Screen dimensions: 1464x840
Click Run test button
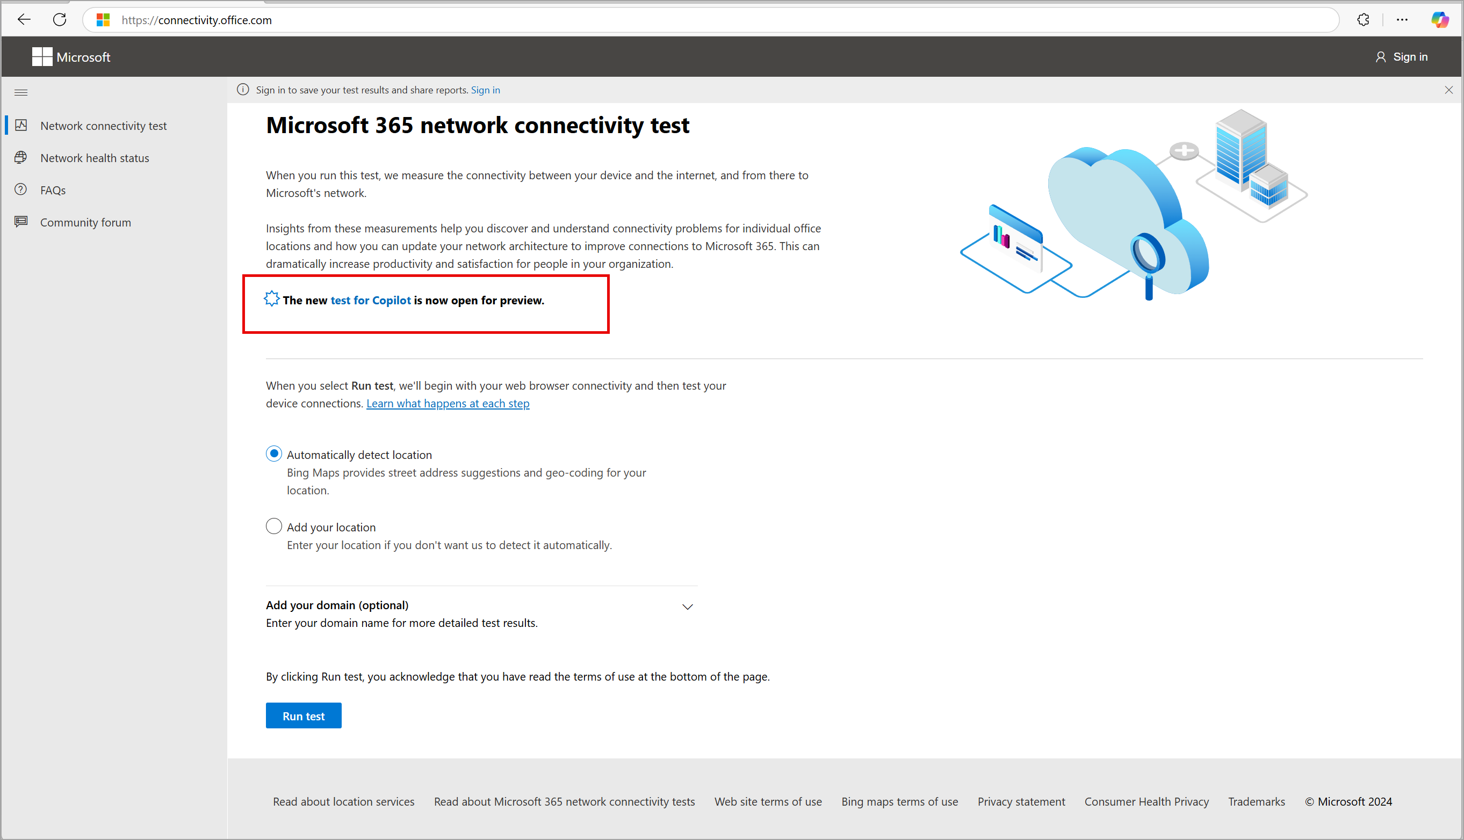(304, 715)
